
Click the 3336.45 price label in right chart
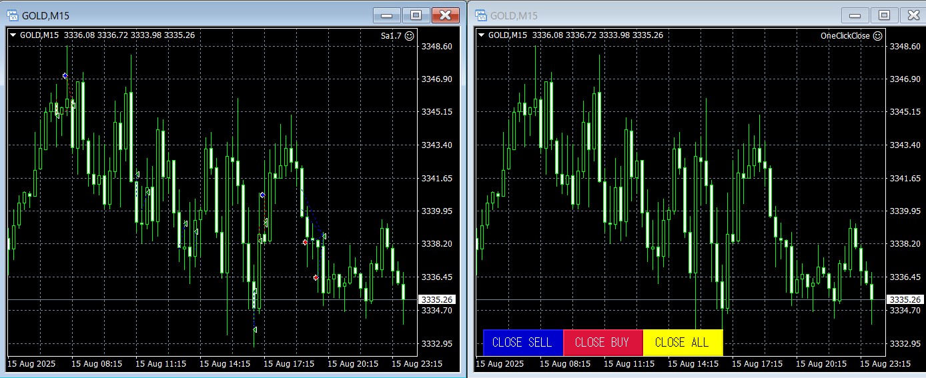905,277
